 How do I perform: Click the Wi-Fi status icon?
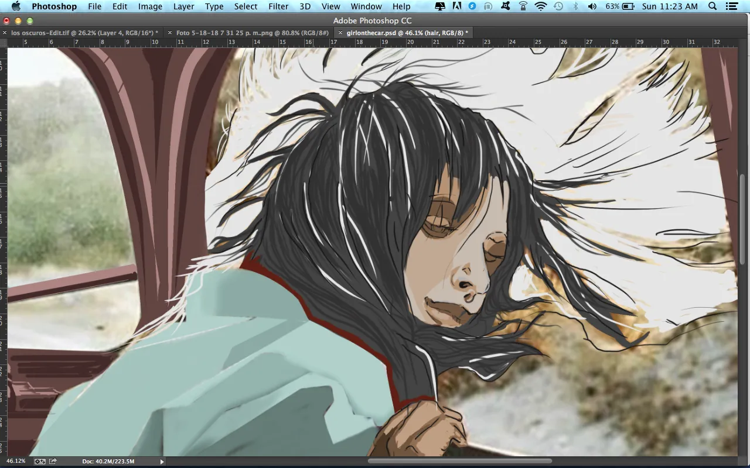(x=540, y=6)
